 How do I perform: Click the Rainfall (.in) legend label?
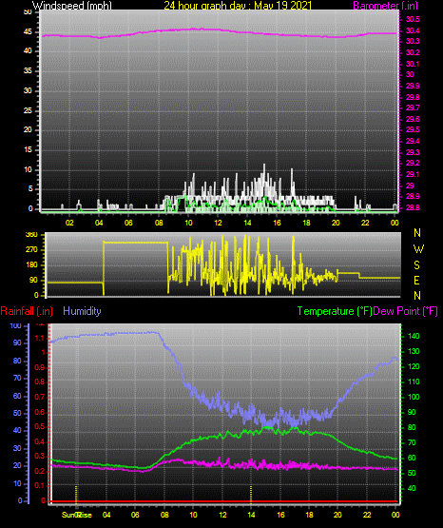click(x=27, y=311)
